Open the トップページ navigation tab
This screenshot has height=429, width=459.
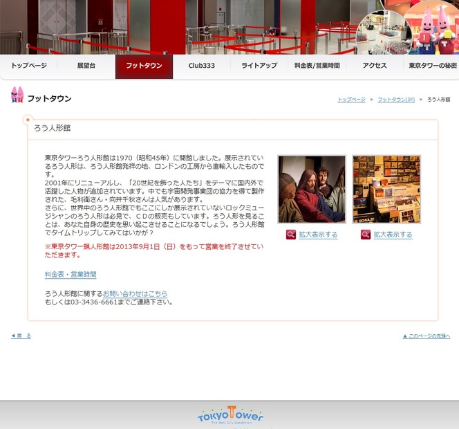pos(29,66)
